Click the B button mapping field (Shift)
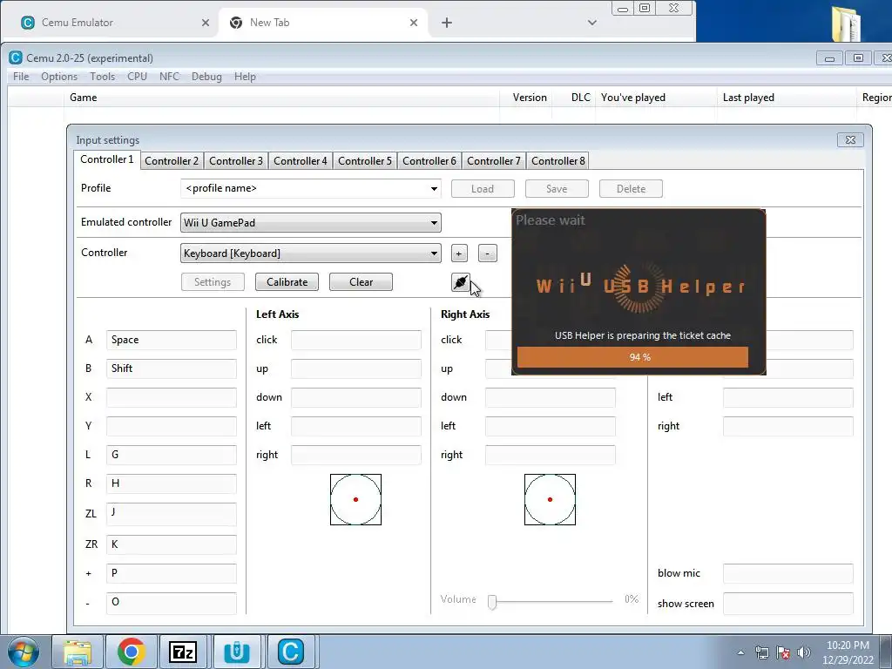892x669 pixels. [x=172, y=368]
